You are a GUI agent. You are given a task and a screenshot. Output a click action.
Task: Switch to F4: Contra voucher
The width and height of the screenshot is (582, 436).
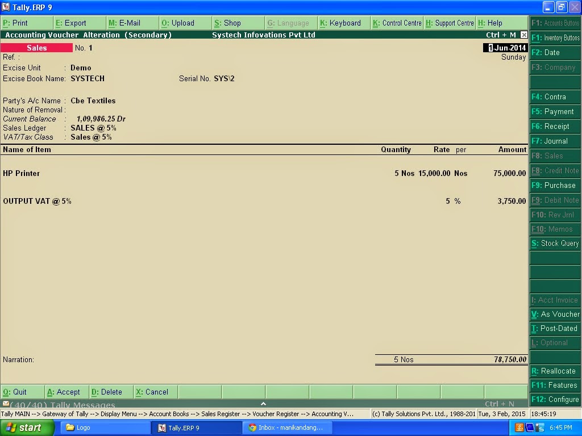click(555, 97)
